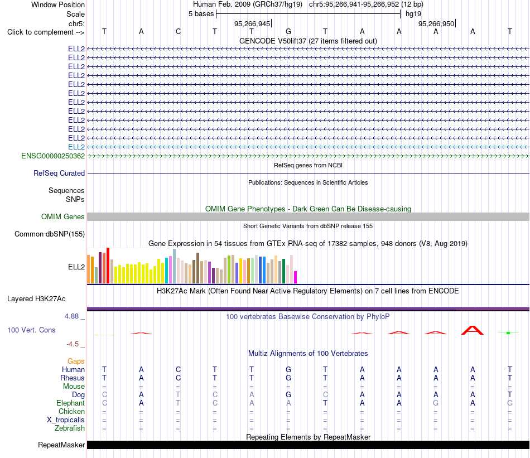Click the RepeatMasker track label

(x=61, y=445)
